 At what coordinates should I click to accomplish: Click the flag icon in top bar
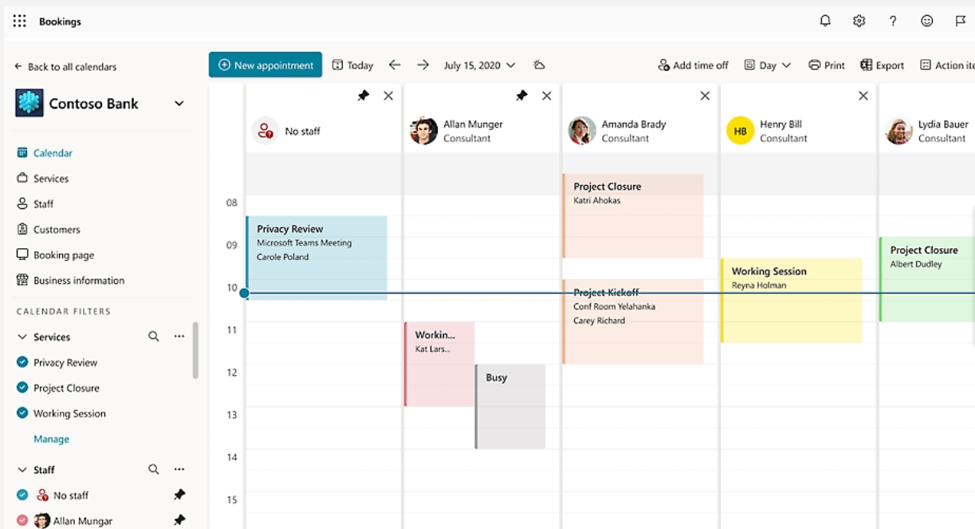[961, 21]
